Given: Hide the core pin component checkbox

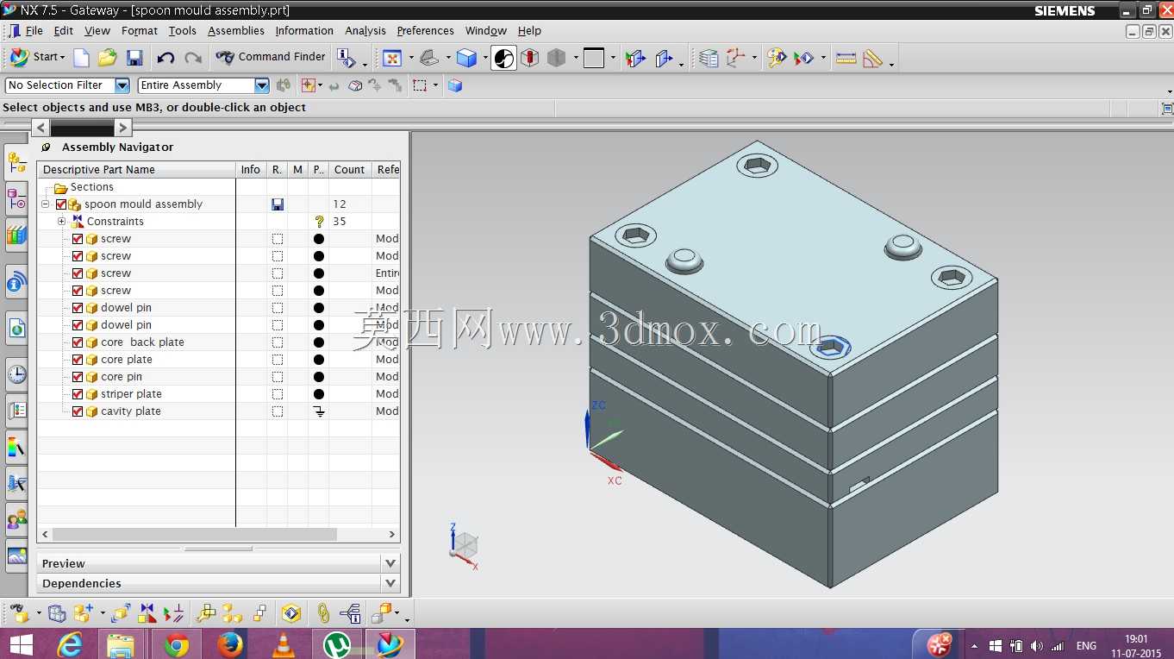Looking at the screenshot, I should pos(78,377).
